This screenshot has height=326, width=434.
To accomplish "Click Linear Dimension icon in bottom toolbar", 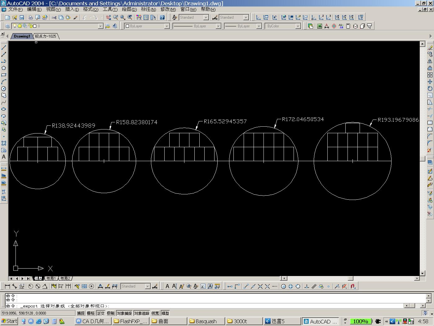I will (7, 286).
